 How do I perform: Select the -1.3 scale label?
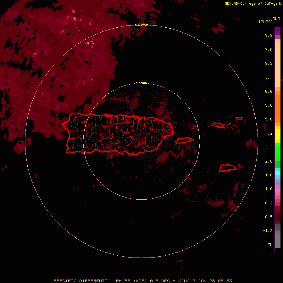[268, 231]
